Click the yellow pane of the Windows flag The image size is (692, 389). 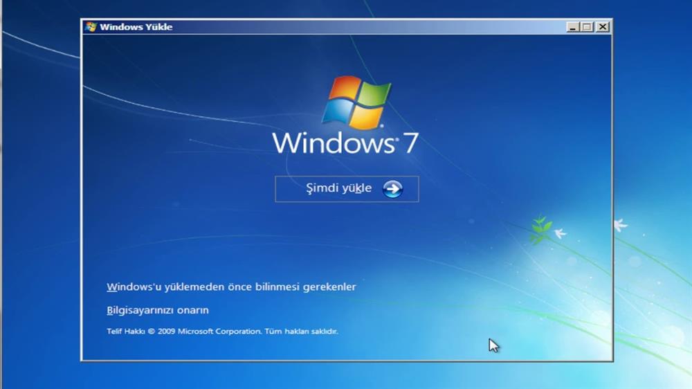coord(368,117)
